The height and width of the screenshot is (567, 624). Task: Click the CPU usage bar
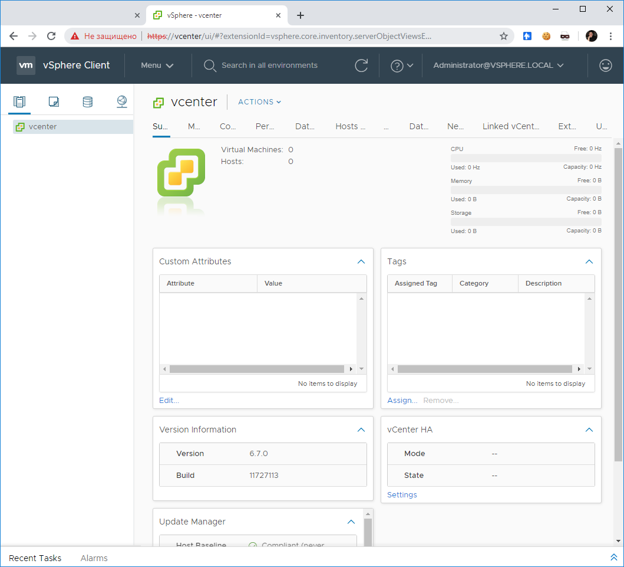point(526,158)
